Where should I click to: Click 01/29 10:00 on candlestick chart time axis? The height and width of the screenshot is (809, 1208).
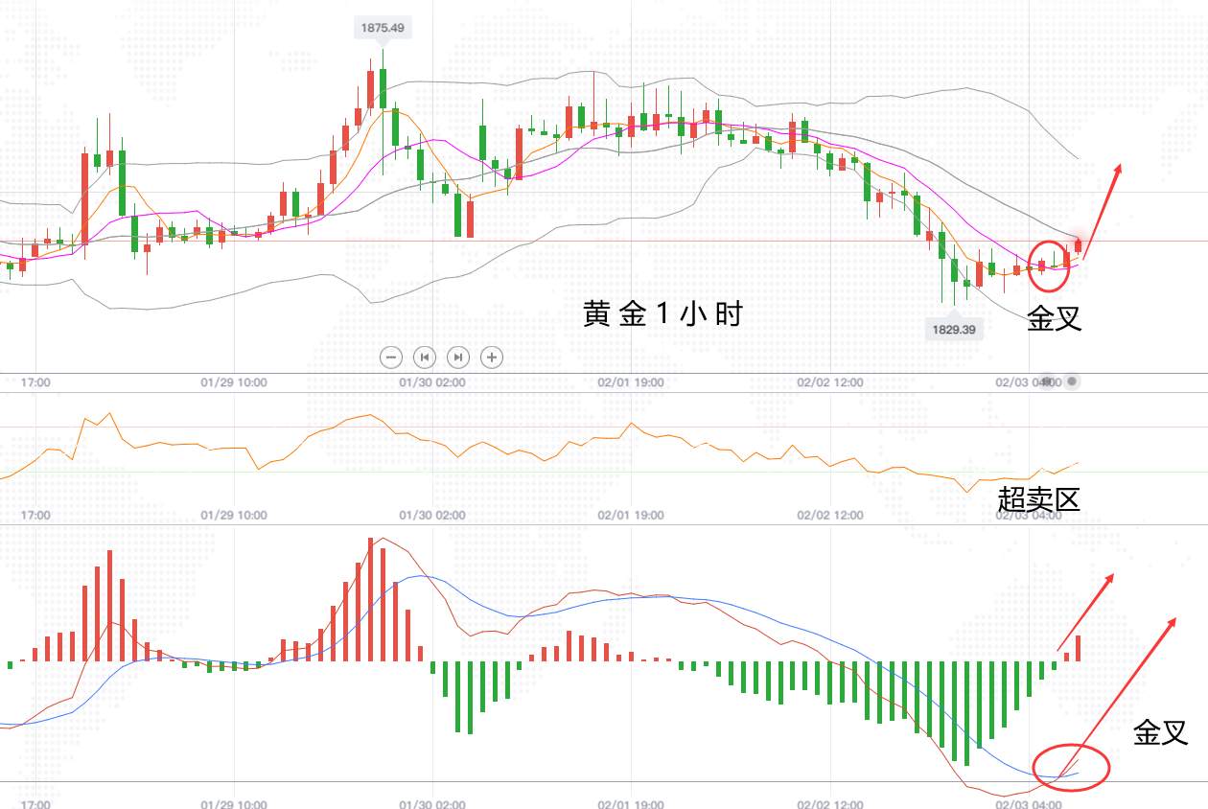(234, 381)
